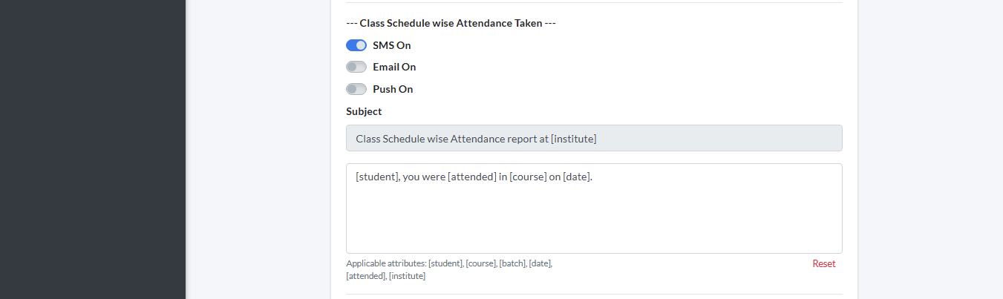Viewport: 1003px width, 299px height.
Task: Click the Subject field label
Action: (x=364, y=111)
